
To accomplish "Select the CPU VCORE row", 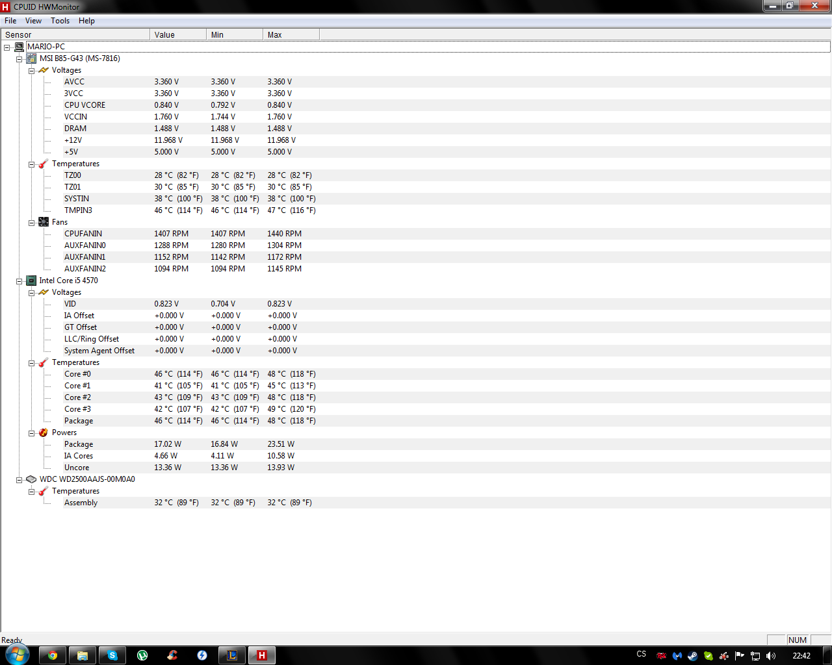I will [447, 105].
